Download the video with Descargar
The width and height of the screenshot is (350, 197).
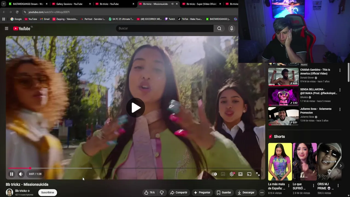pos(246,193)
